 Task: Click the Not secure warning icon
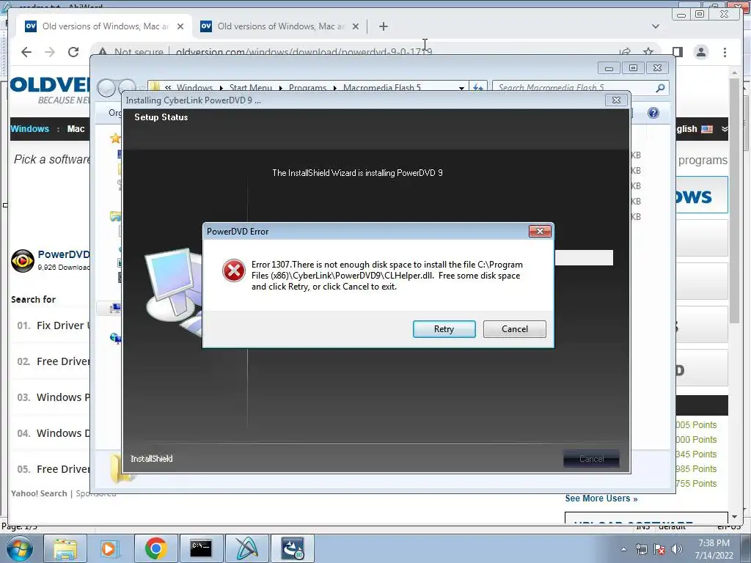point(102,52)
